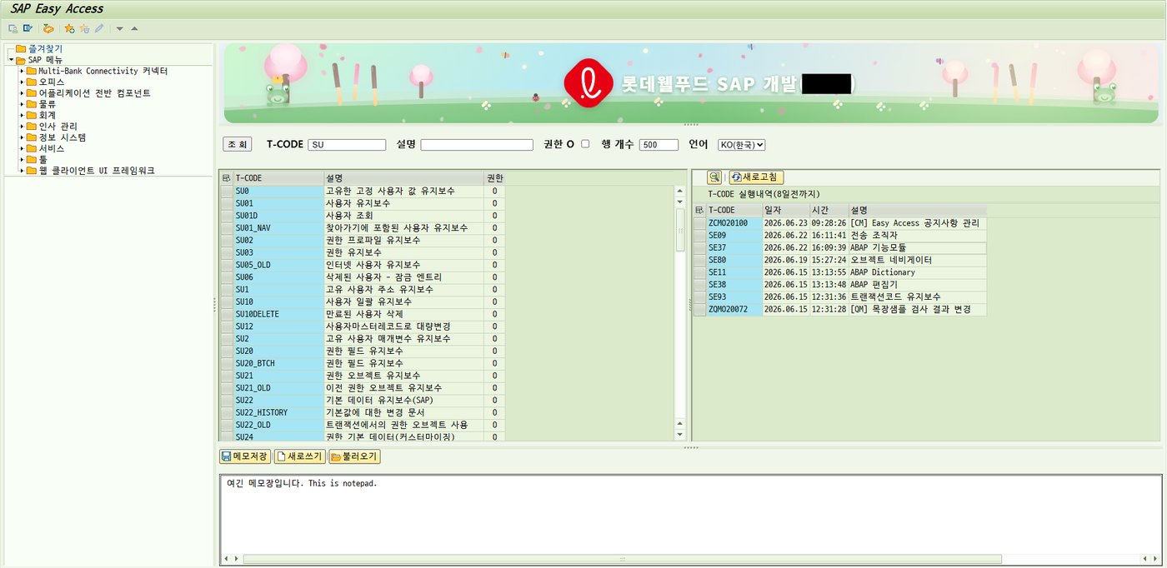
Task: Click the Add to Favorites star icon
Action: point(70,28)
